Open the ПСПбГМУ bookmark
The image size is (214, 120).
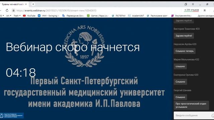pyautogui.click(x=118, y=16)
